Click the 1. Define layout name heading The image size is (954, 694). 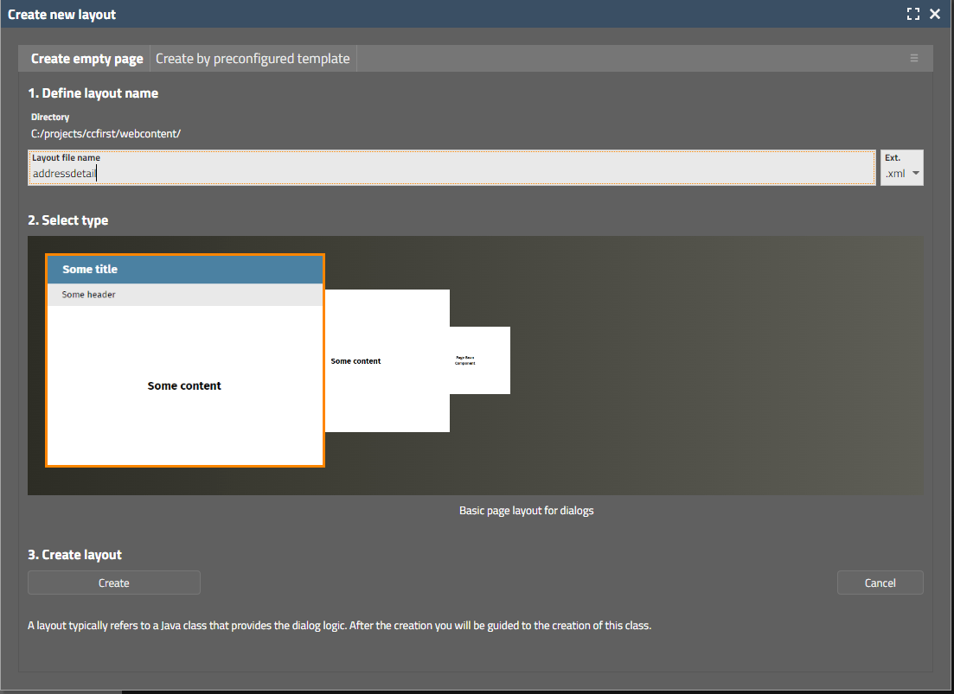coord(93,93)
